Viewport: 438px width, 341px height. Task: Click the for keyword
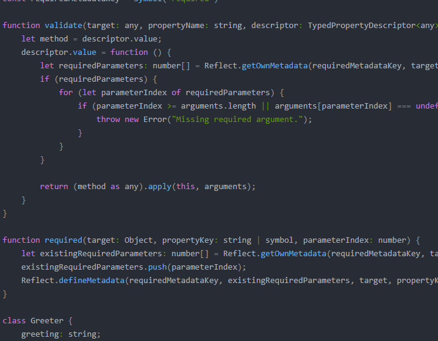click(66, 93)
